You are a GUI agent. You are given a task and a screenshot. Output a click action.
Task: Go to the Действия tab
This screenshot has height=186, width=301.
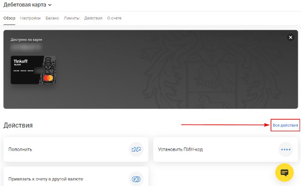[x=93, y=18]
